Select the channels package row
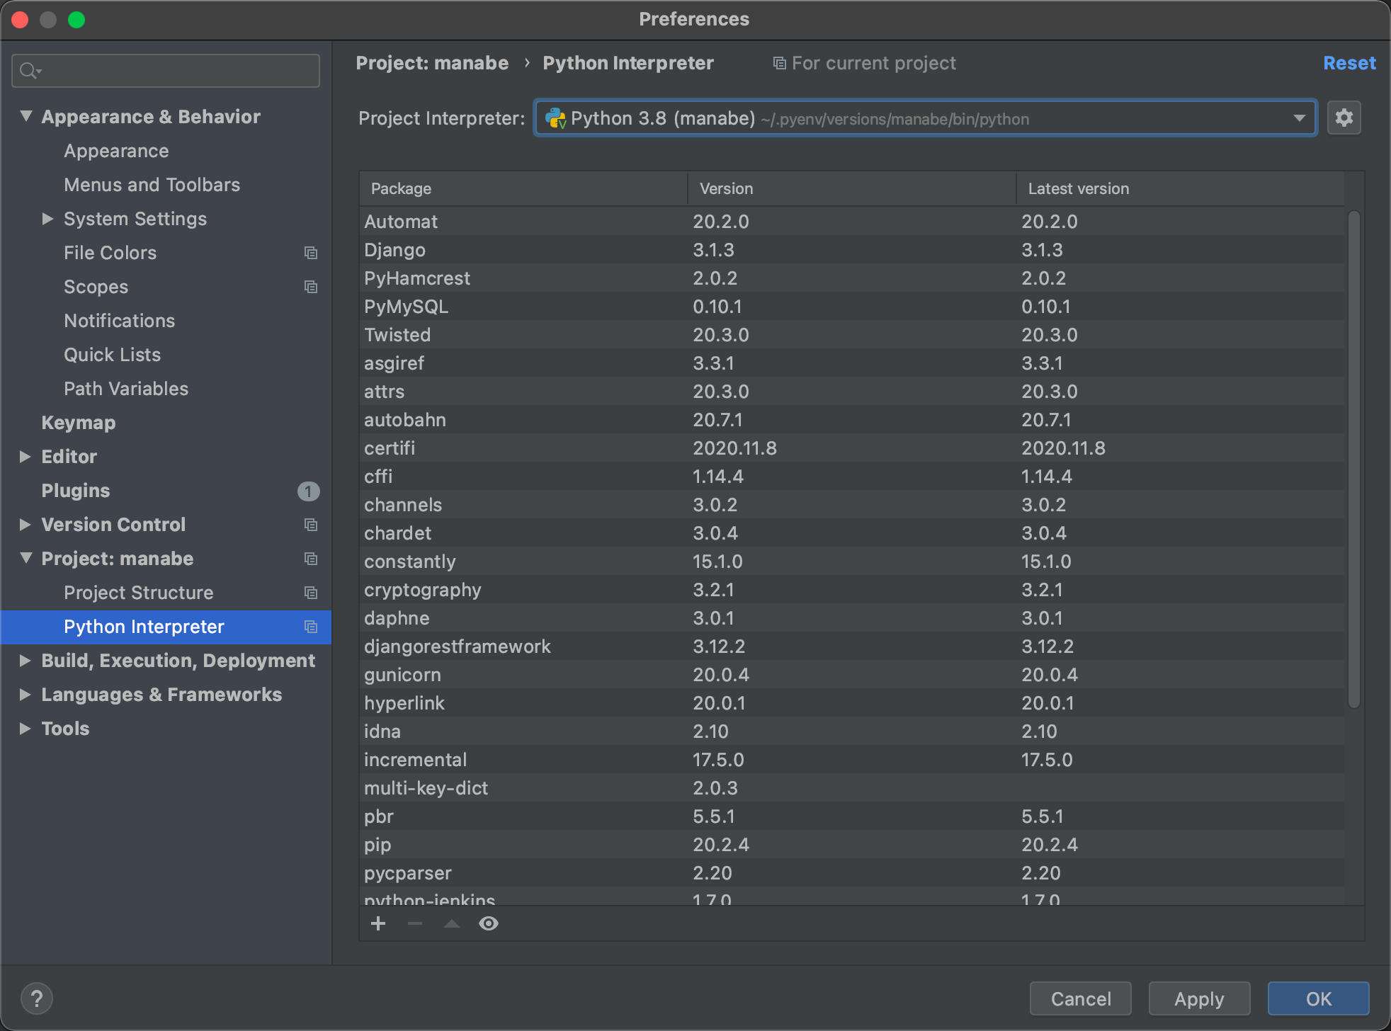 pos(852,505)
